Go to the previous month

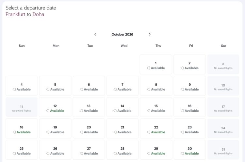pyautogui.click(x=95, y=34)
